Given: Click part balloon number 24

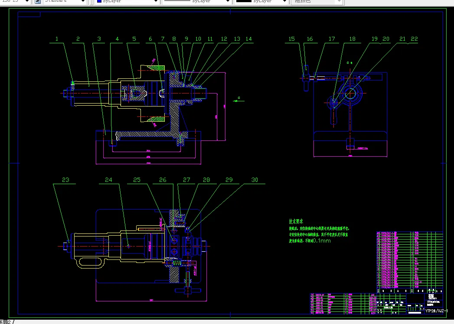Looking at the screenshot, I should 108,180.
